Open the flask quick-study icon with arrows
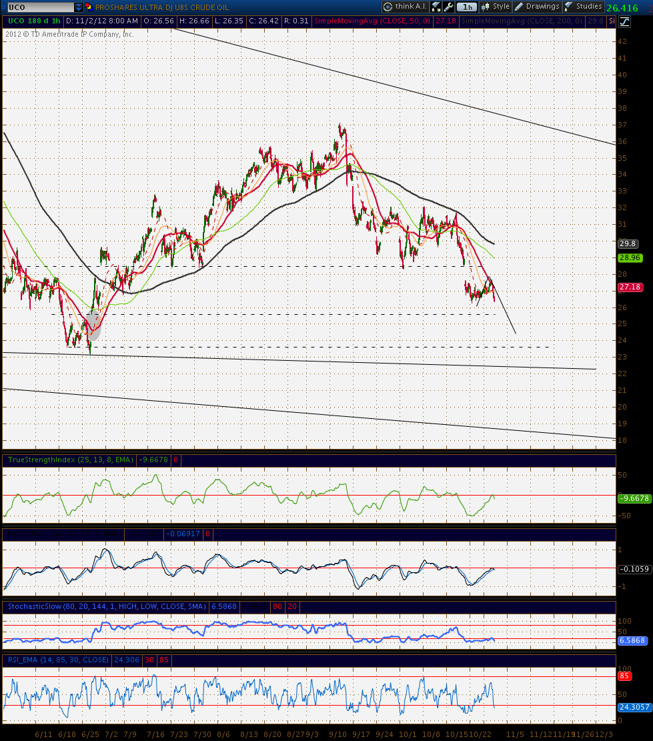This screenshot has width=653, height=741. 436,7
